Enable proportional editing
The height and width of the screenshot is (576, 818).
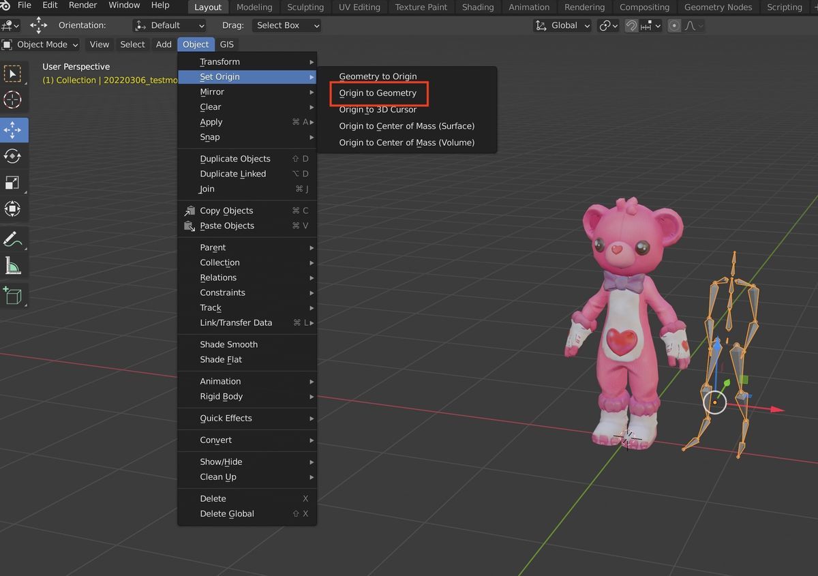(673, 25)
